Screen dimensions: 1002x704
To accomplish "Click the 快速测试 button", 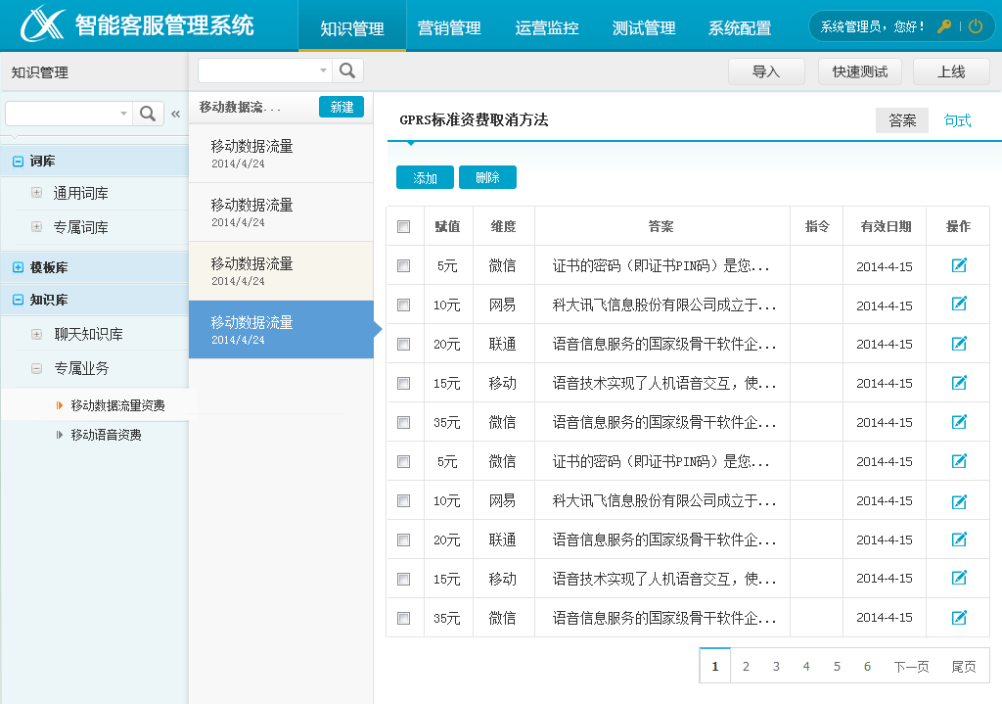I will click(x=860, y=71).
